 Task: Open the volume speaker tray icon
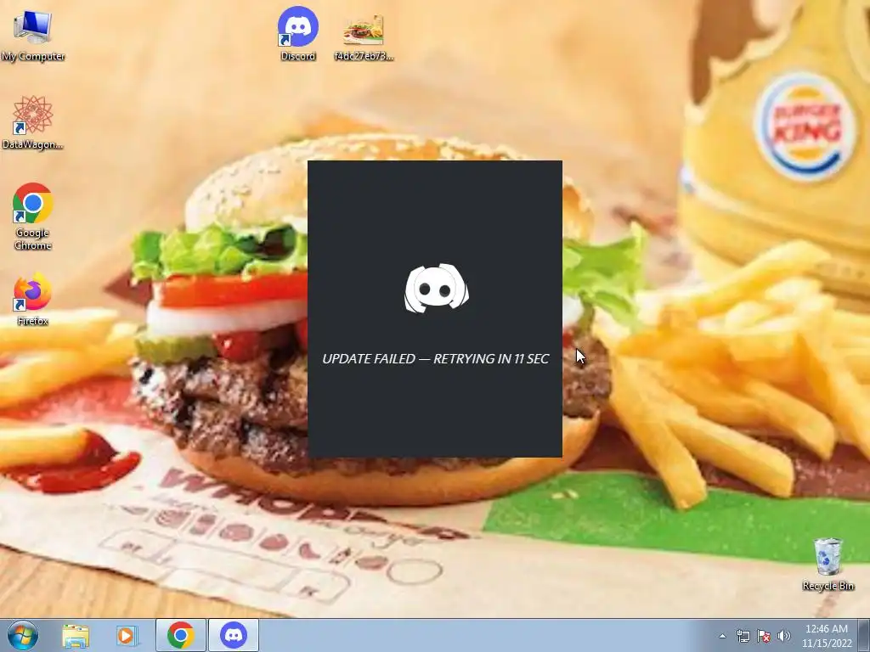pos(784,636)
